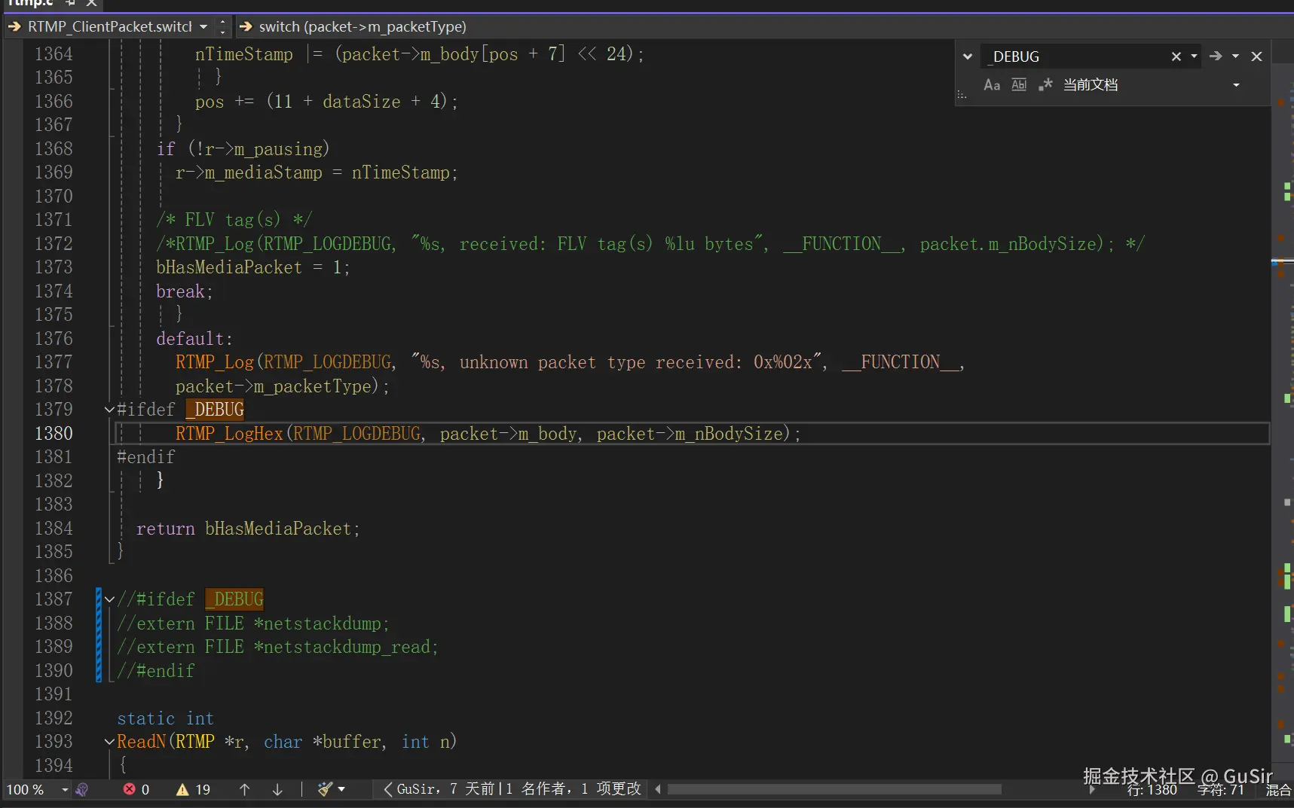Click the error count icon showing 0
The height and width of the screenshot is (808, 1294).
(x=130, y=789)
